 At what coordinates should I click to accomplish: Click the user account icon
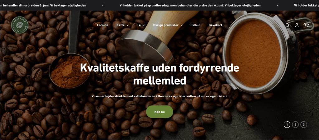point(297,25)
